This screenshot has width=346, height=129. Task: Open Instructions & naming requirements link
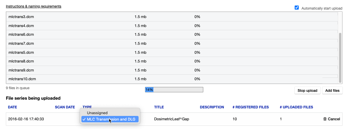(x=34, y=6)
